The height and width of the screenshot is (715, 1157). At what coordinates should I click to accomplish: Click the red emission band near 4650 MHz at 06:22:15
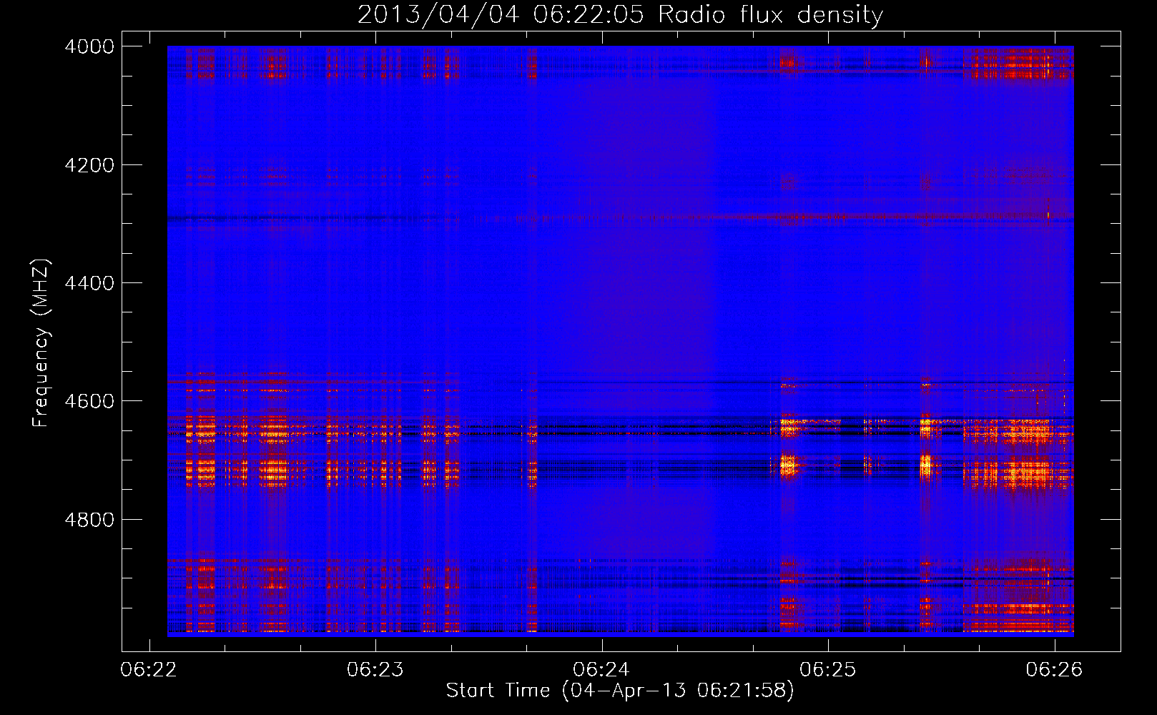(x=202, y=431)
